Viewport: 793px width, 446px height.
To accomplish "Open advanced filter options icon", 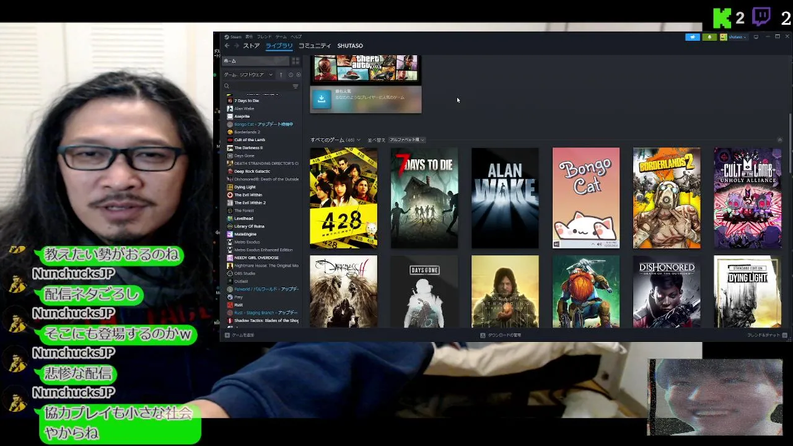I will 296,86.
